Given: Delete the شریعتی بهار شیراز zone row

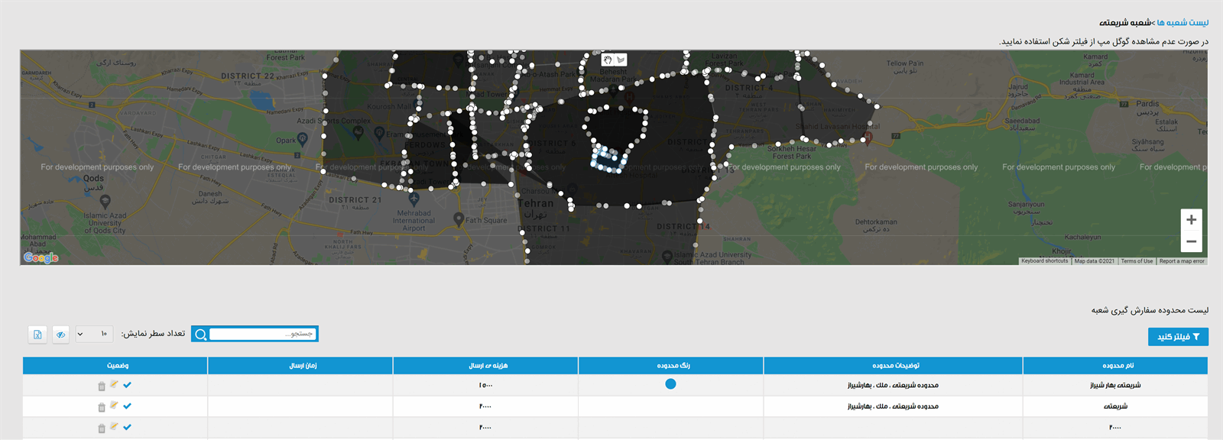Looking at the screenshot, I should coord(102,386).
